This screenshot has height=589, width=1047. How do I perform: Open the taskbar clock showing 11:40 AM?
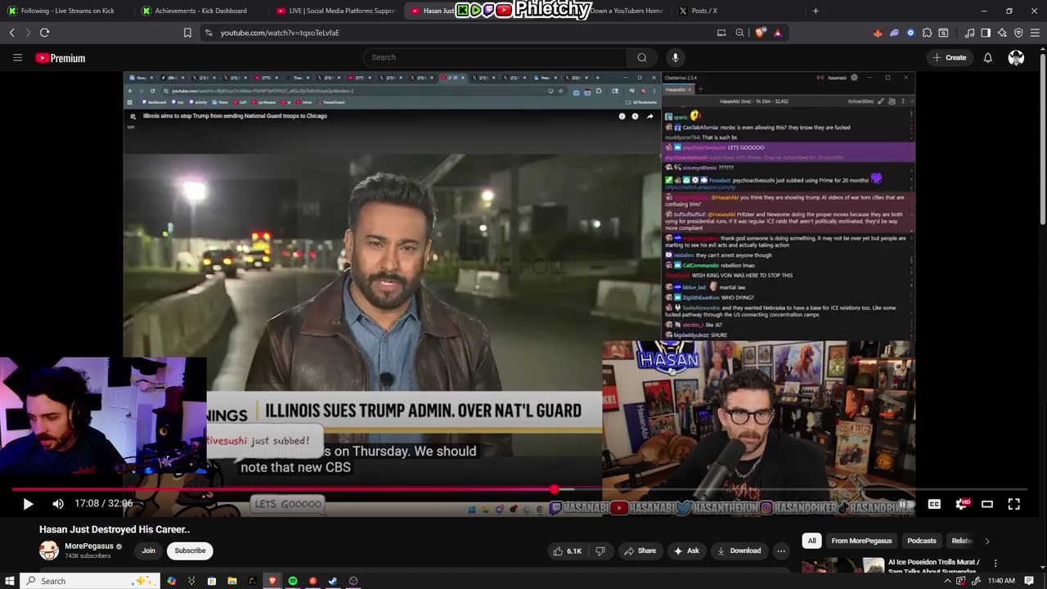click(1001, 581)
